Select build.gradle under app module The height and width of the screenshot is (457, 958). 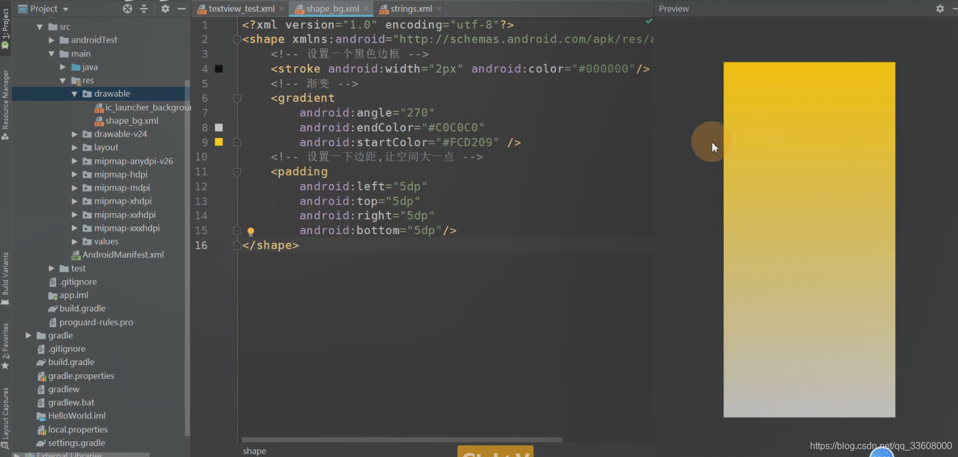pyautogui.click(x=77, y=309)
